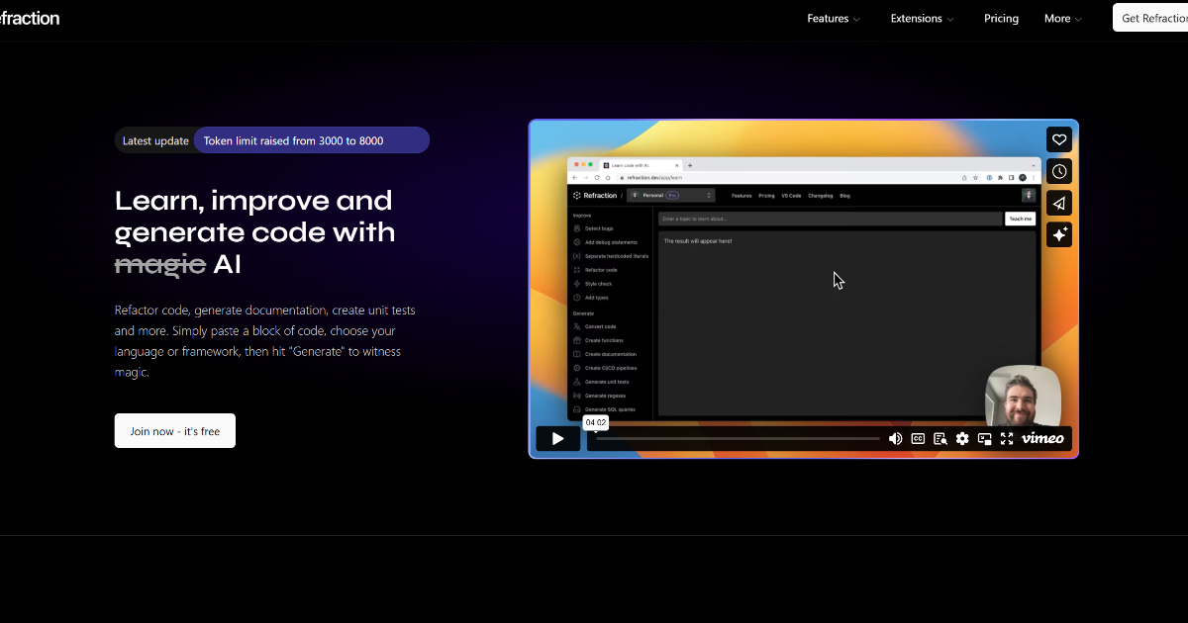Mute the video volume speaker icon

pyautogui.click(x=895, y=439)
